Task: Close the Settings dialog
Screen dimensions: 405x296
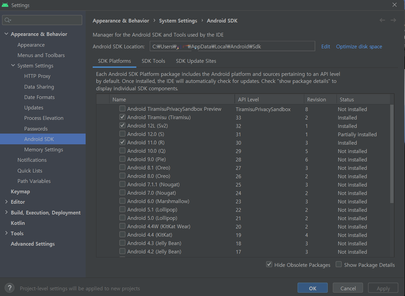Action: click(x=395, y=5)
